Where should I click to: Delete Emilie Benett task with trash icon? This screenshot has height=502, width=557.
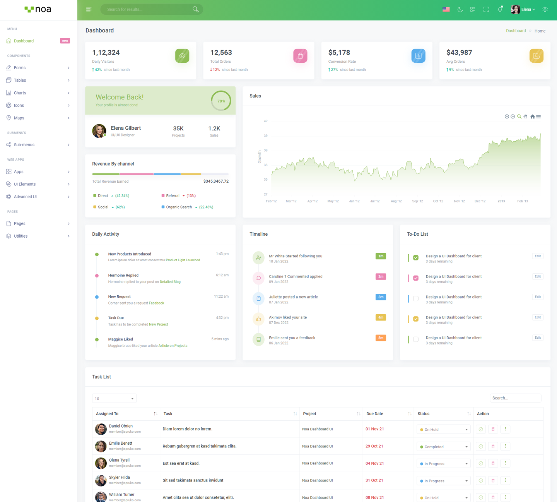point(493,446)
